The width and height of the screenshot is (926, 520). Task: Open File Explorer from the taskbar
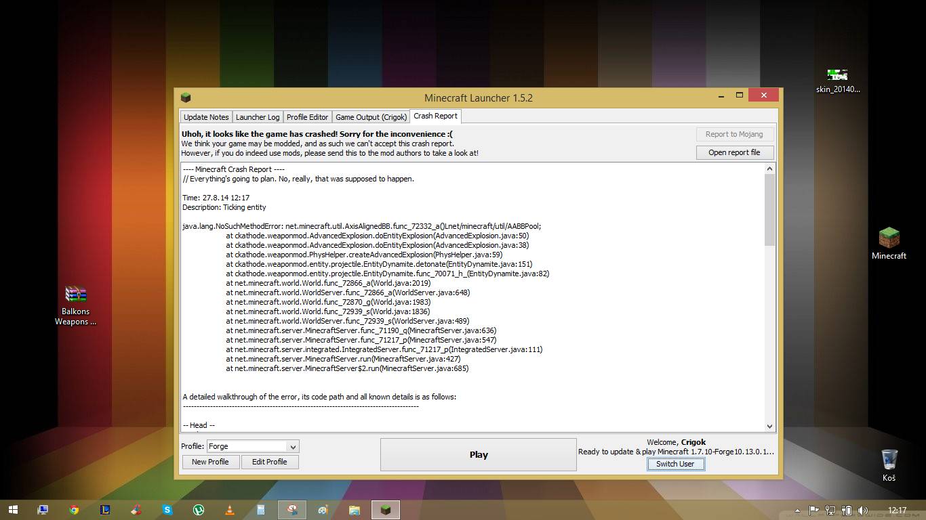tap(355, 510)
